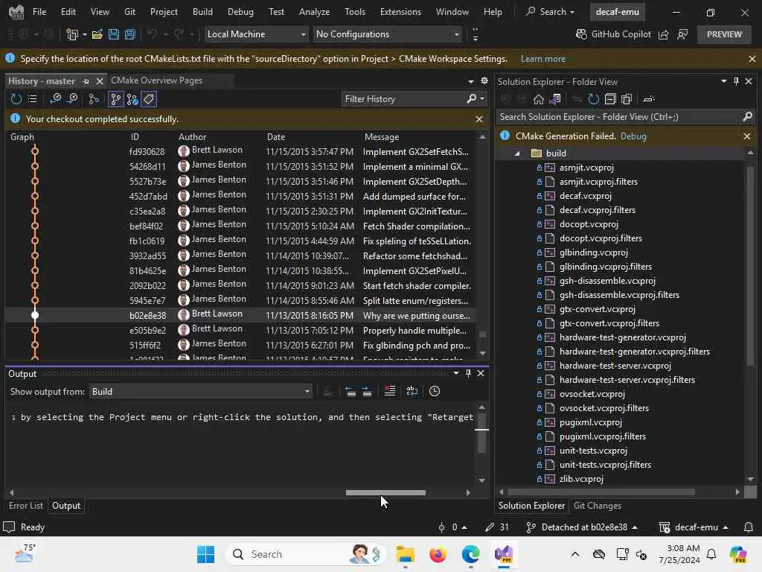Open History window settings gear

coord(484,80)
